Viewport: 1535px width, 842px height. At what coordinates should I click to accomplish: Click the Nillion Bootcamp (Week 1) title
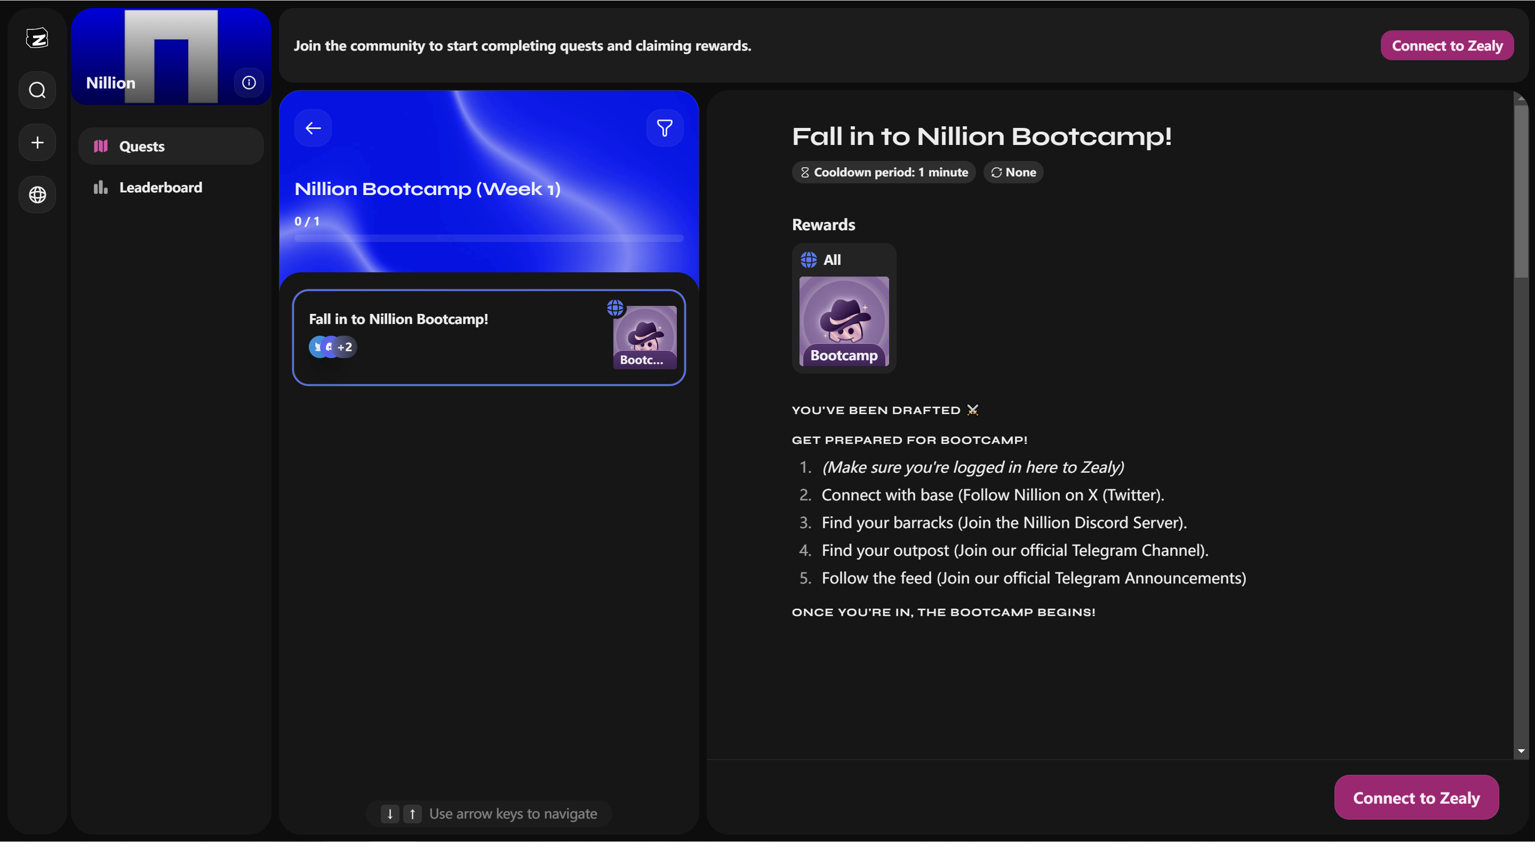427,189
